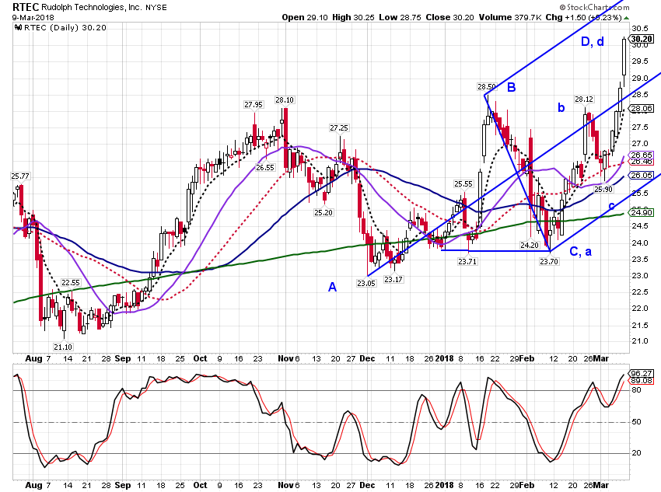Screen dimensions: 661x492
Task: Select the 28.10 high price label
Action: click(x=285, y=99)
